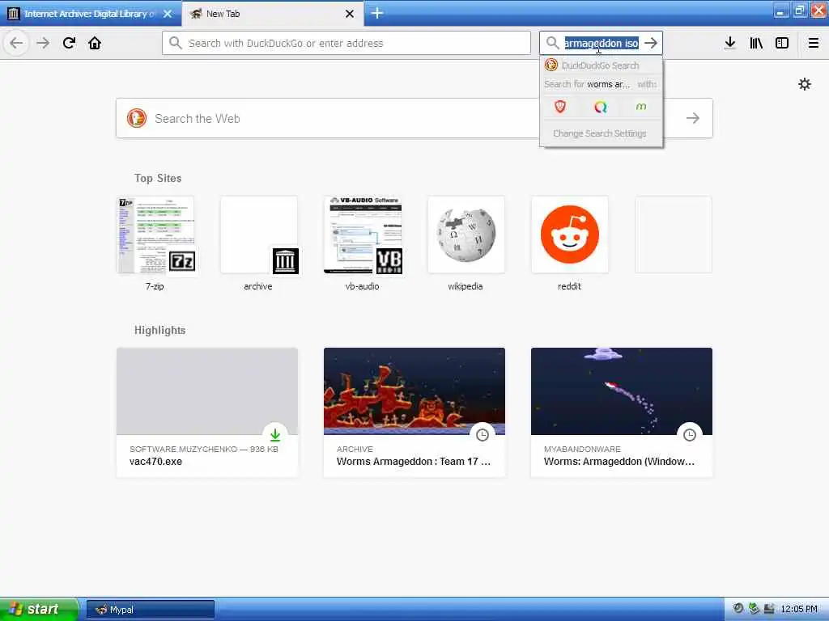The width and height of the screenshot is (829, 621).
Task: Search with the green Mojeek icon
Action: (641, 108)
